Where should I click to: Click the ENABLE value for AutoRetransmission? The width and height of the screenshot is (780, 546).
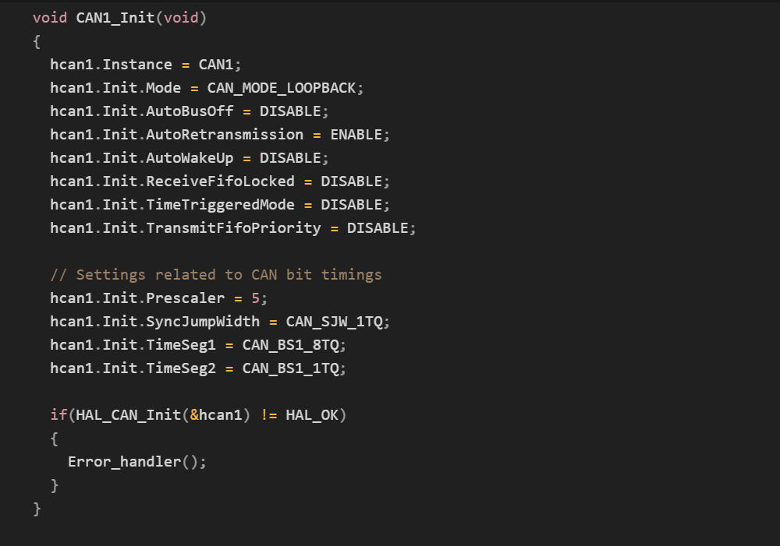(x=356, y=134)
